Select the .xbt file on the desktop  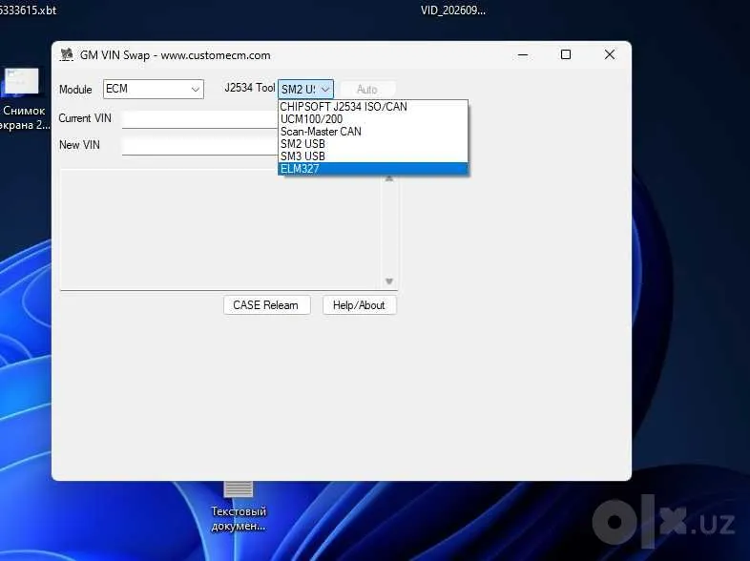point(28,10)
